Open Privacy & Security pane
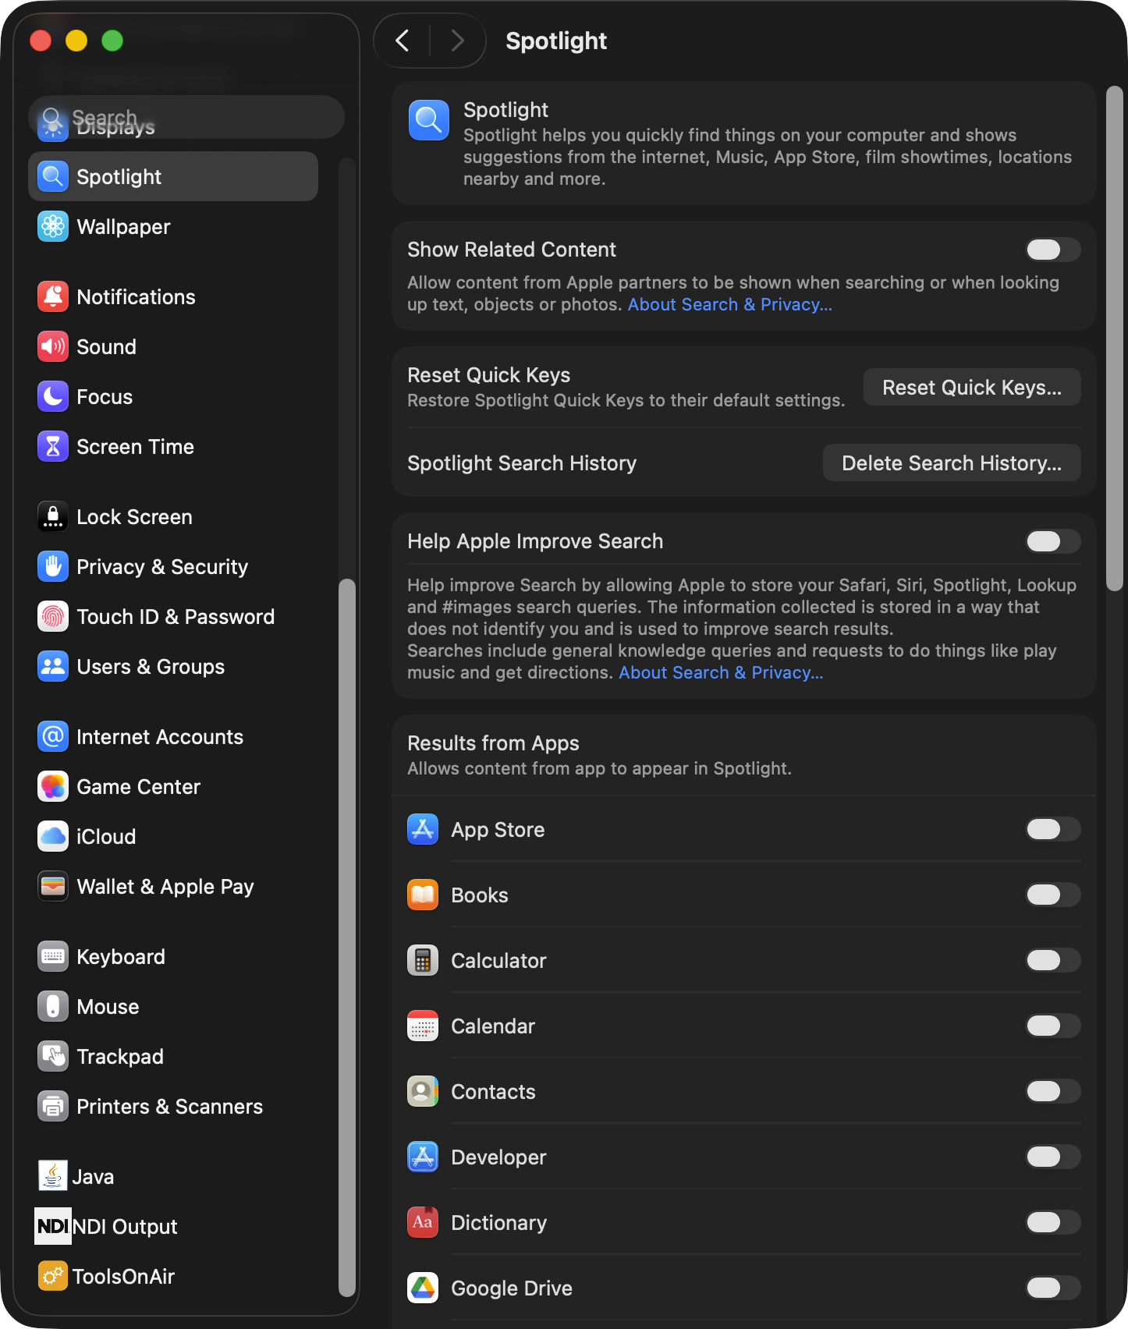The width and height of the screenshot is (1128, 1329). click(173, 567)
